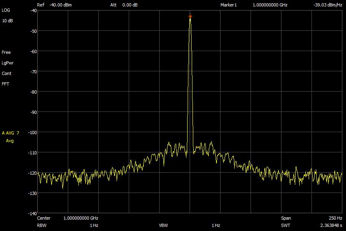Click the -39.03 dBm/Hz marker reading

tap(328, 5)
